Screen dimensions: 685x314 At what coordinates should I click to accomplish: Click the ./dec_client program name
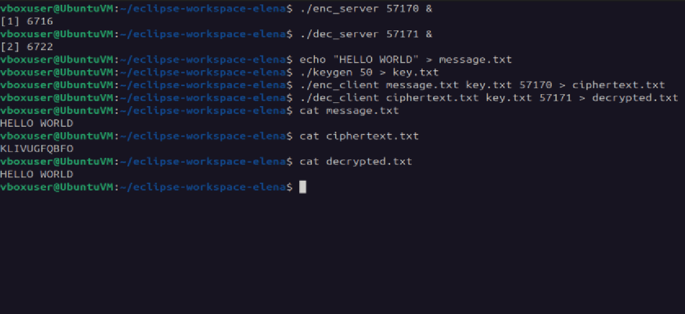click(x=340, y=98)
